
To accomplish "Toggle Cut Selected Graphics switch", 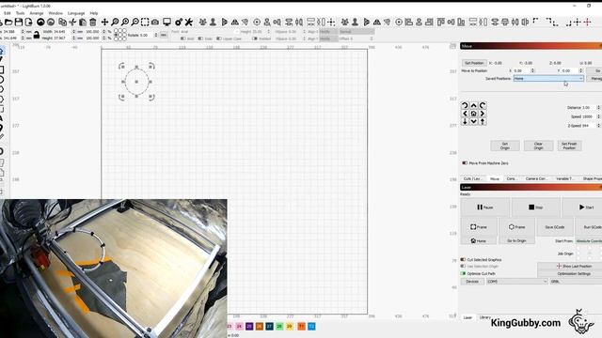I will coord(463,259).
